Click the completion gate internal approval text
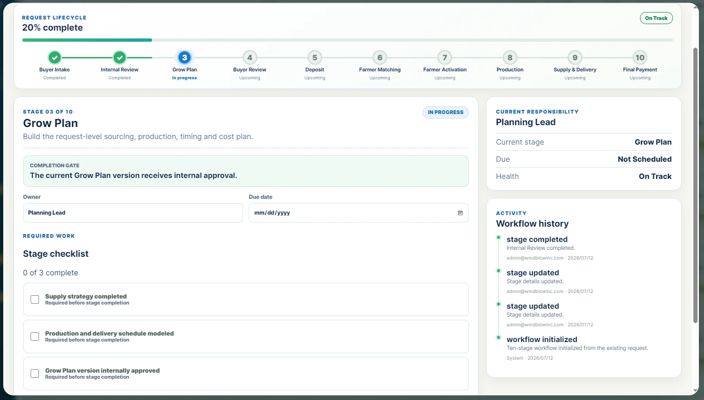Screen dimensions: 704x400 [x=134, y=175]
